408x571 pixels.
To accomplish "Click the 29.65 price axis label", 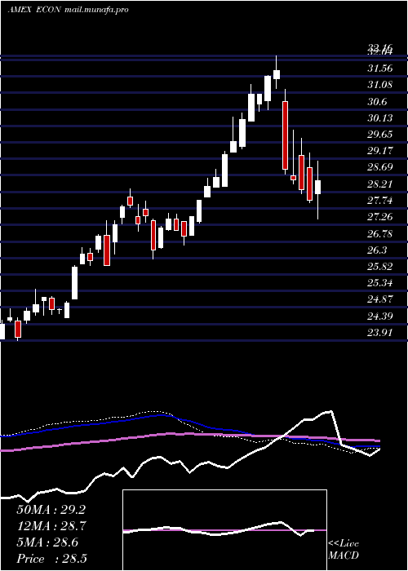I will pos(380,135).
